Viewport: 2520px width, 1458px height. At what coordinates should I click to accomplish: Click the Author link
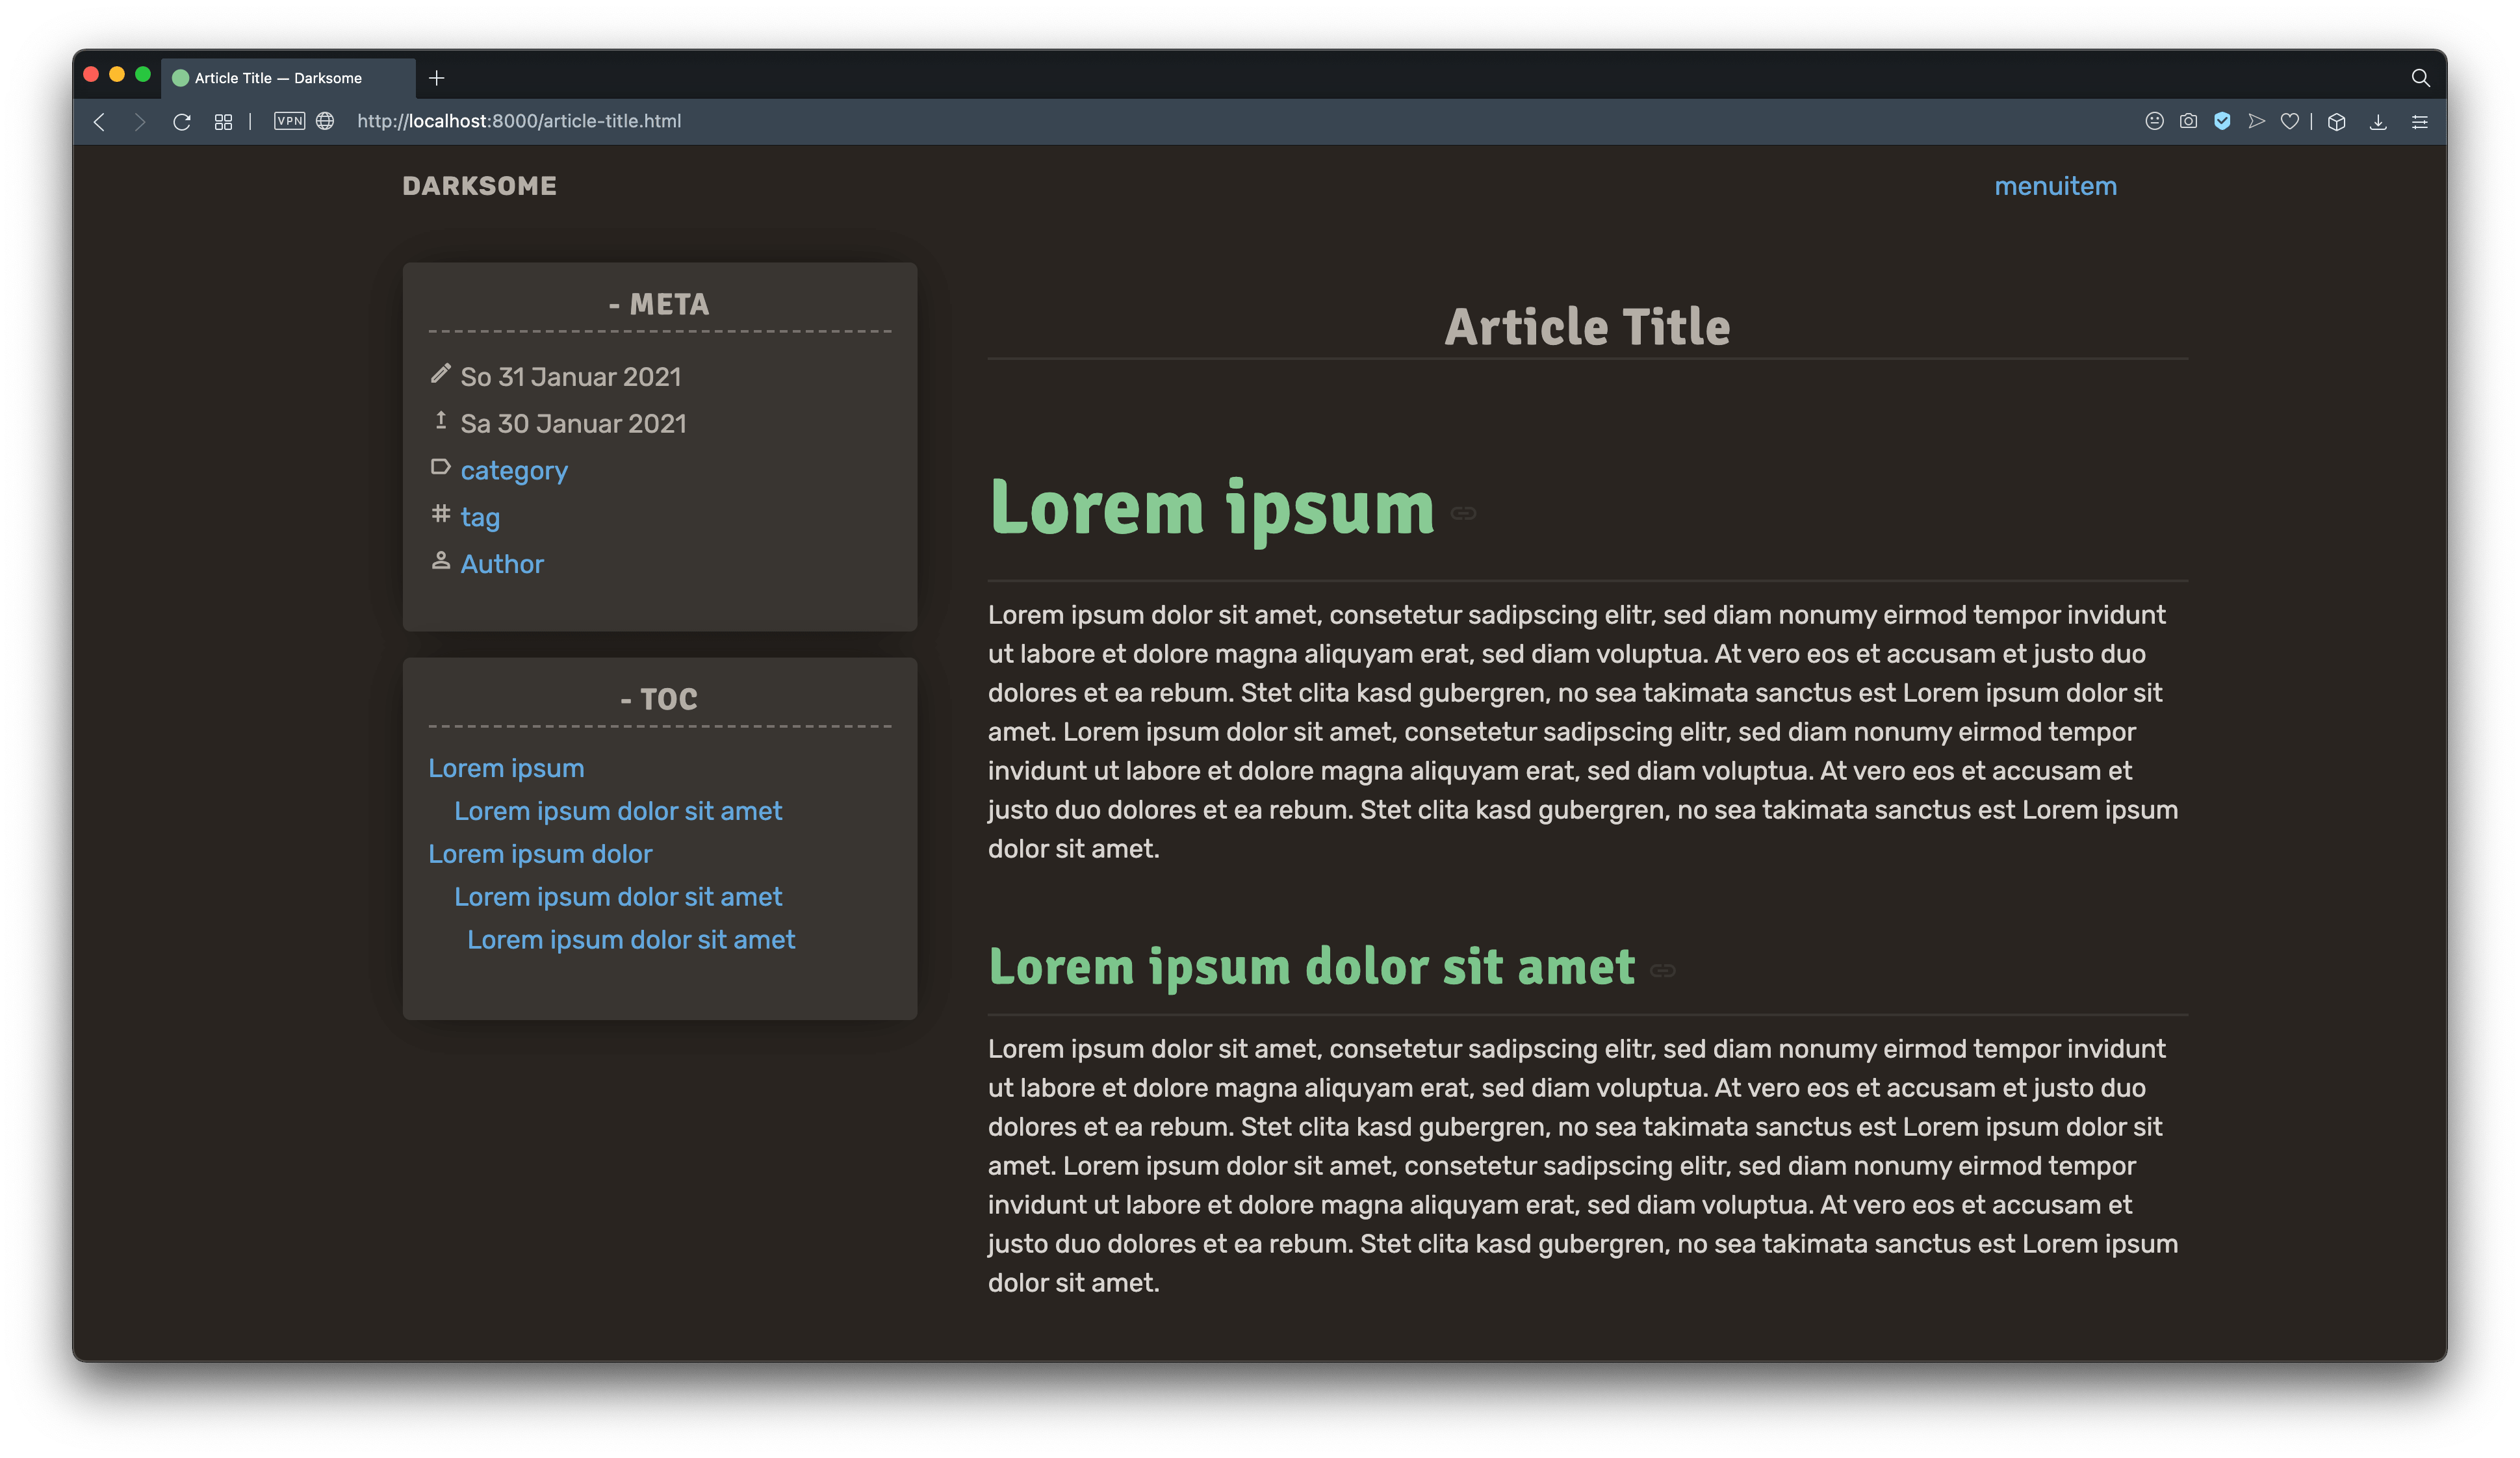(x=502, y=564)
